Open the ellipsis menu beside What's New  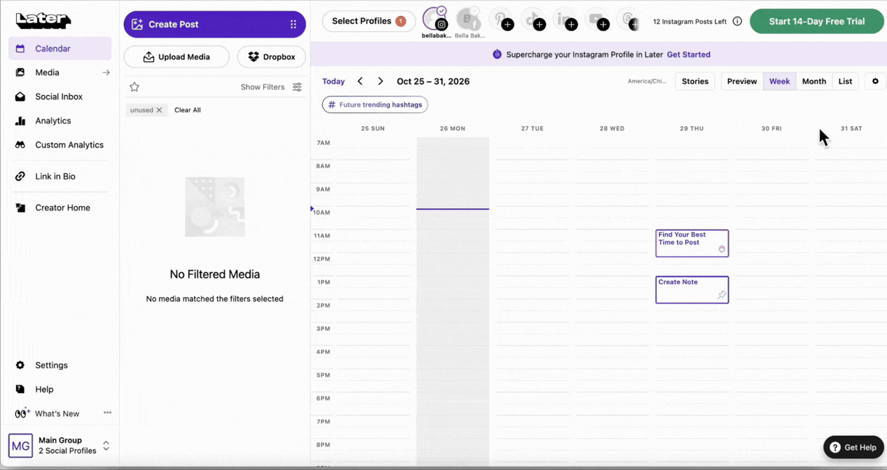107,413
